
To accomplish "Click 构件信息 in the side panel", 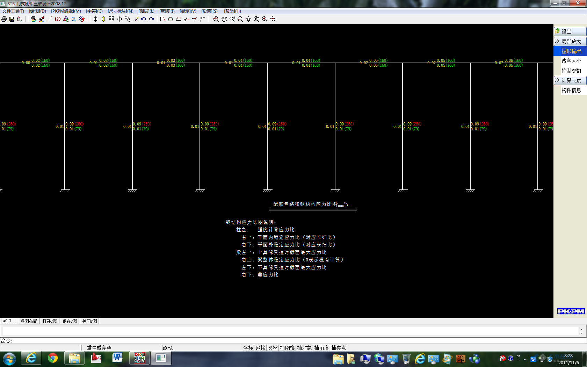I will [x=571, y=90].
